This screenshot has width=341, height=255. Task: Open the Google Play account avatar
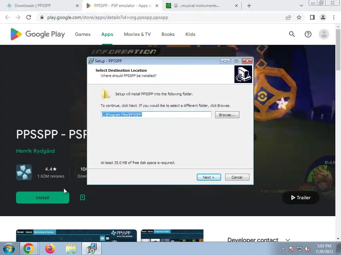[x=324, y=34]
